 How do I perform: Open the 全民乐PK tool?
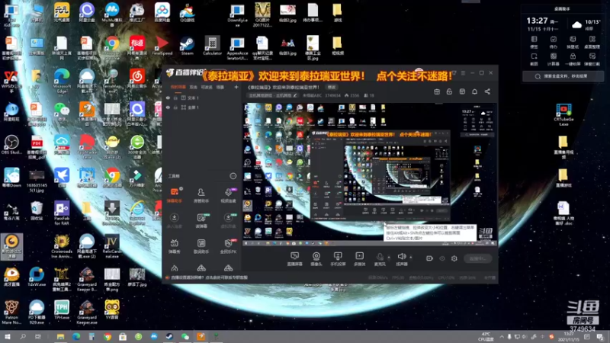tap(228, 245)
